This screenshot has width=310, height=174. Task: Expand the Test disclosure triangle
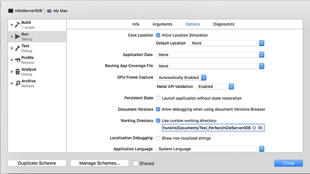(x=12, y=48)
